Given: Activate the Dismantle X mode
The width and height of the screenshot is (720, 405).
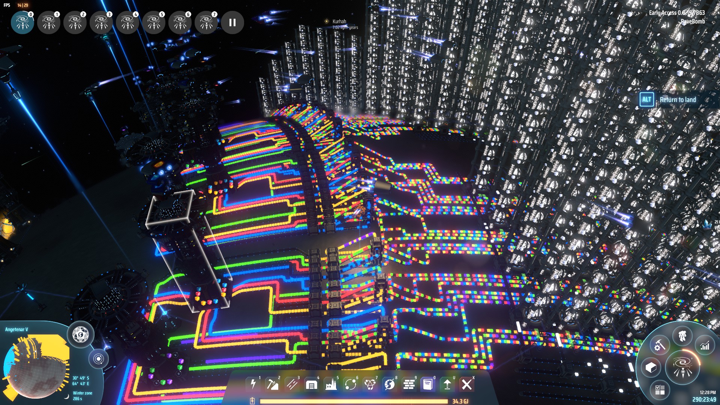Looking at the screenshot, I should coord(467,384).
